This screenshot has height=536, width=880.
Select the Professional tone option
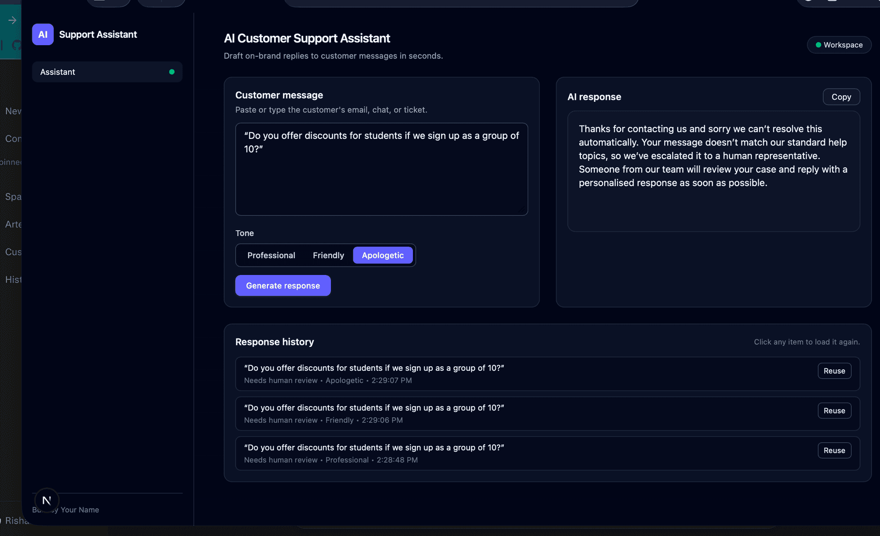(x=271, y=255)
